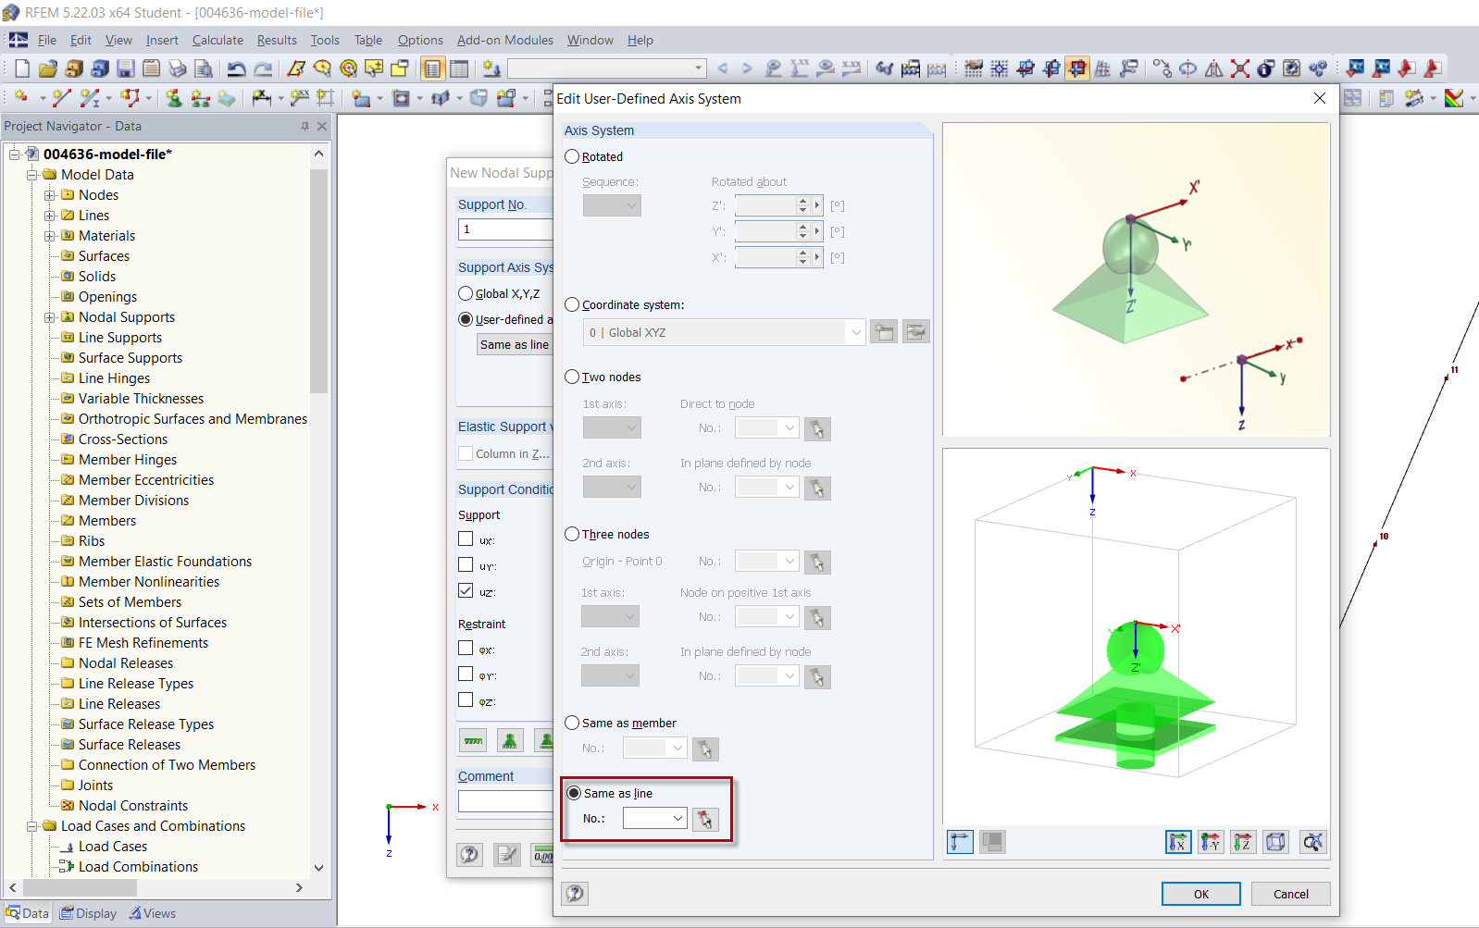Click the New Nodal Support toolbar icon
Screen dimensions: 1479x928
[173, 97]
